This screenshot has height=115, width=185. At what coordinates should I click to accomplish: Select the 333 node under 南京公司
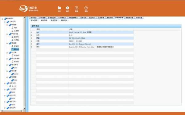click(x=13, y=105)
